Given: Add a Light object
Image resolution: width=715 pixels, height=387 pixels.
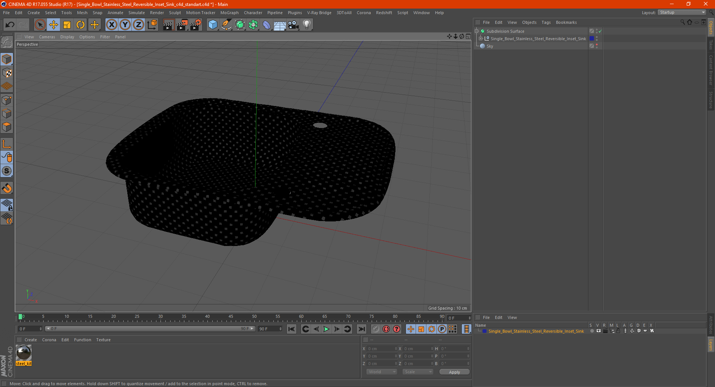Looking at the screenshot, I should 307,25.
